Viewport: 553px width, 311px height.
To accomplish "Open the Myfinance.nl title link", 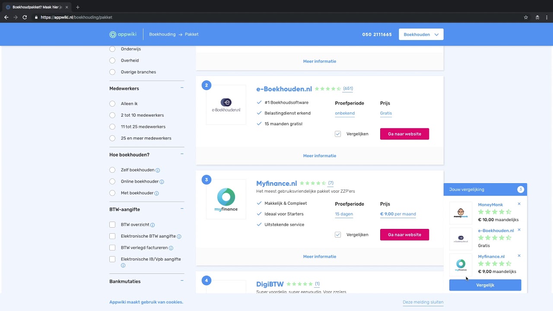I will pyautogui.click(x=276, y=183).
